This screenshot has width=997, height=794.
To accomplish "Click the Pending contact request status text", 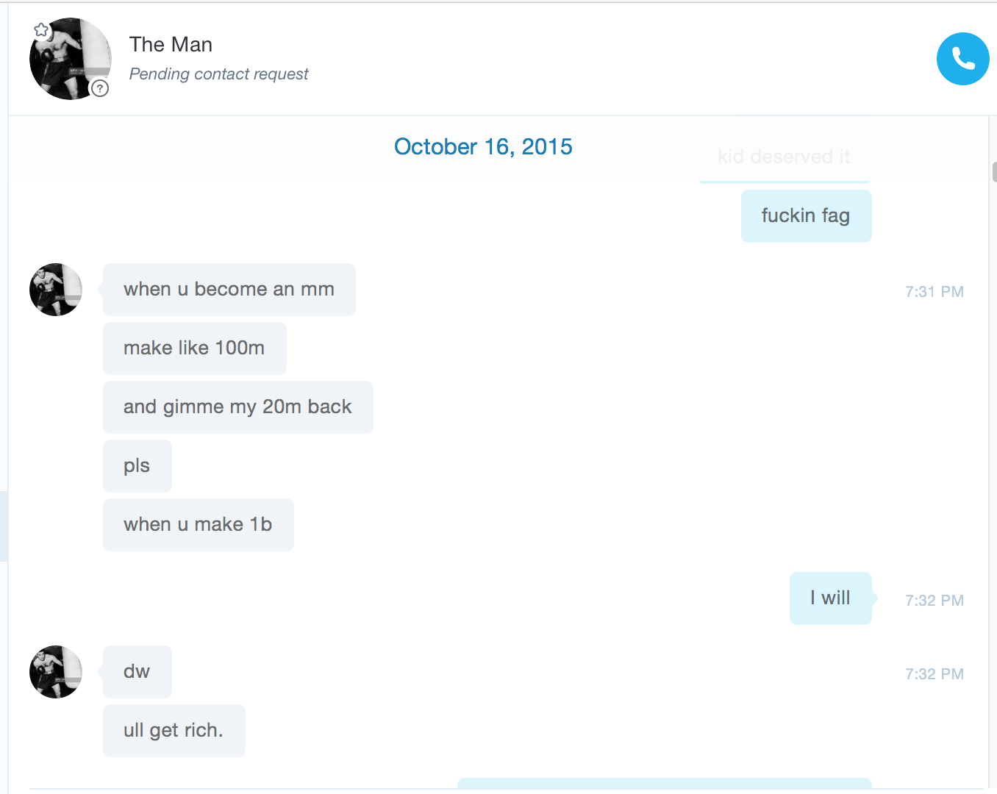I will point(218,74).
